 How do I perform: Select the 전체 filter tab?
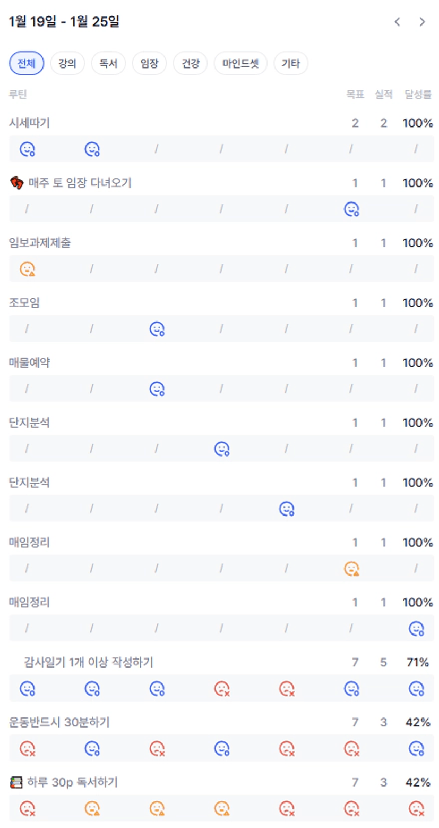pyautogui.click(x=27, y=64)
